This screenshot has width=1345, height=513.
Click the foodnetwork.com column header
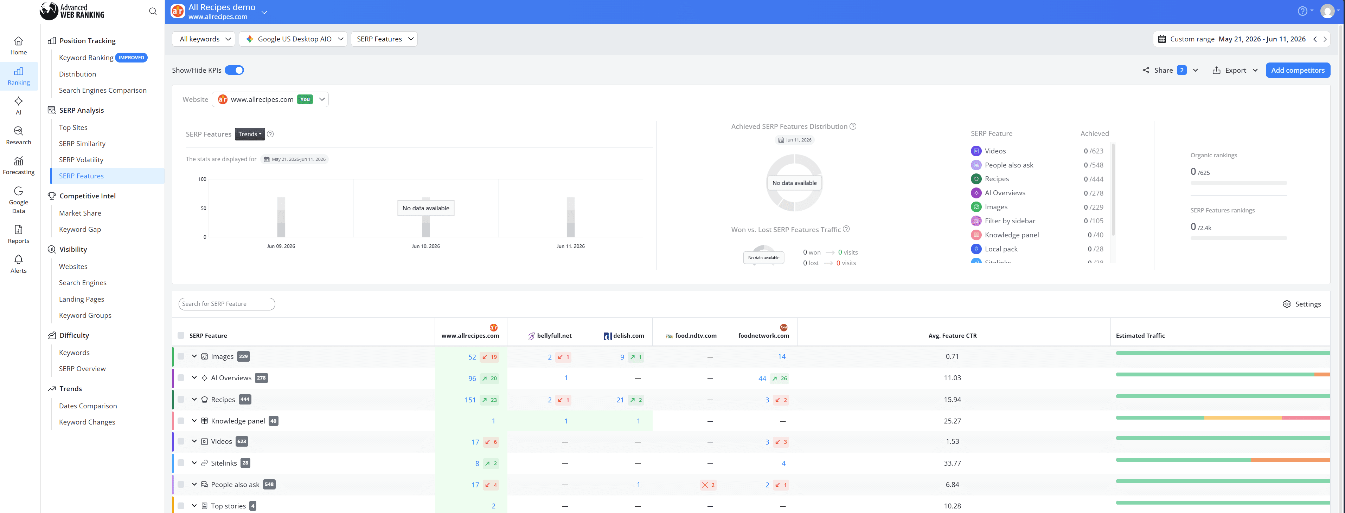click(763, 331)
